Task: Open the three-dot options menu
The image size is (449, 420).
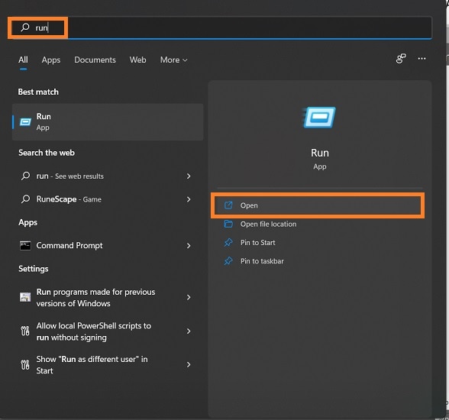Action: (x=422, y=58)
